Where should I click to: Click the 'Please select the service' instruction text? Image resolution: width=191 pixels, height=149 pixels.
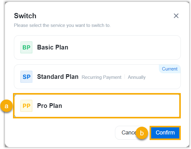pyautogui.click(x=62, y=25)
